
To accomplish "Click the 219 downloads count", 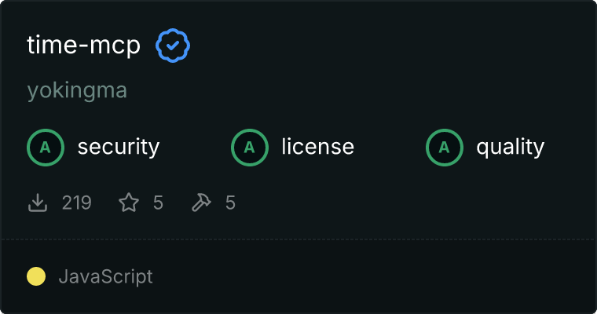I will pyautogui.click(x=77, y=203).
